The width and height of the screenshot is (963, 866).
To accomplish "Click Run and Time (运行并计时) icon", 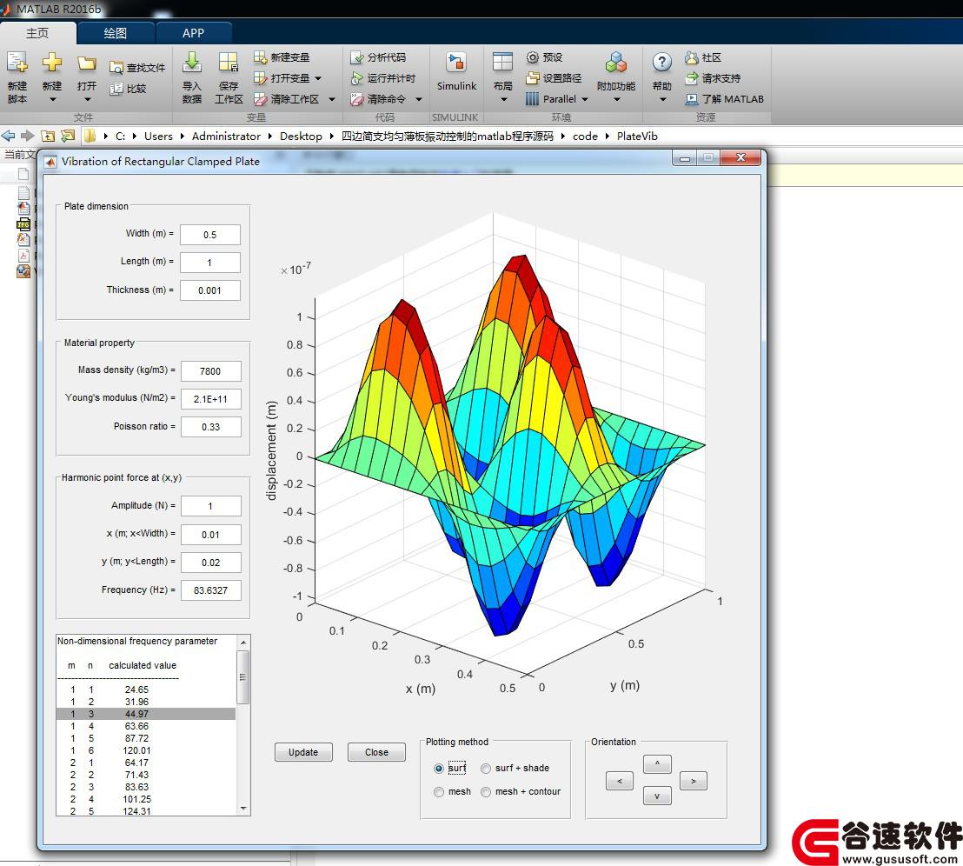I will point(357,78).
